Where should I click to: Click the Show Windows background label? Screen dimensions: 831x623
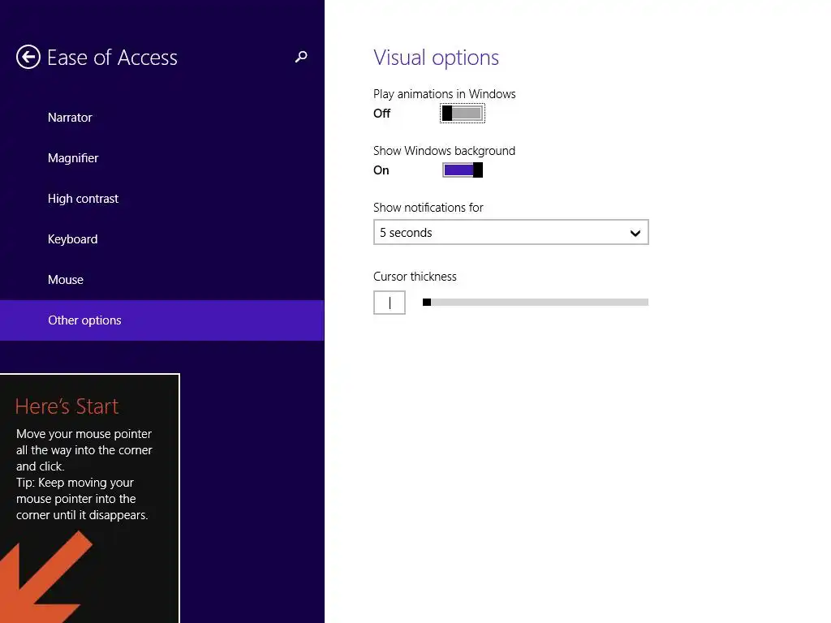(444, 151)
